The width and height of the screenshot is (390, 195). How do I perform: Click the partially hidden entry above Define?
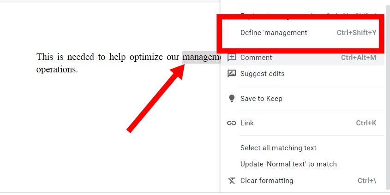302,16
